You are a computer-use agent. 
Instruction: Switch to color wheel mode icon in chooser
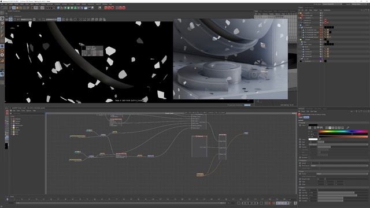pos(314,128)
